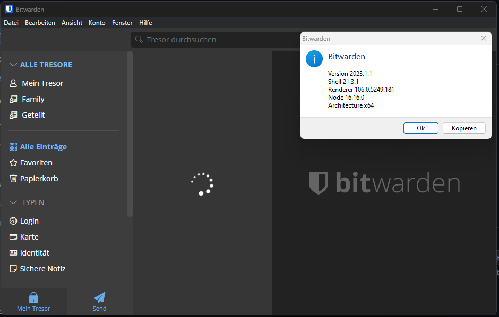Confirm the about dialog with Ok

click(x=421, y=128)
